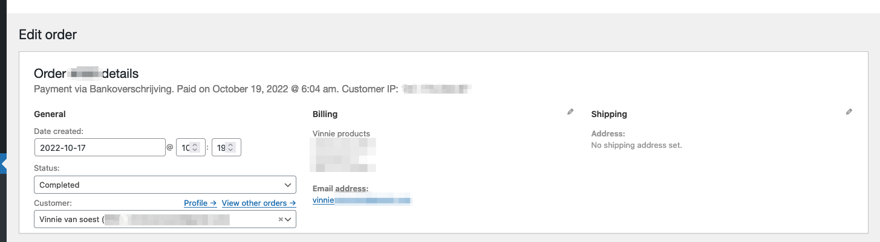Screen dimensions: 880x242
Task: Click the Shipping section heading
Action: [609, 114]
